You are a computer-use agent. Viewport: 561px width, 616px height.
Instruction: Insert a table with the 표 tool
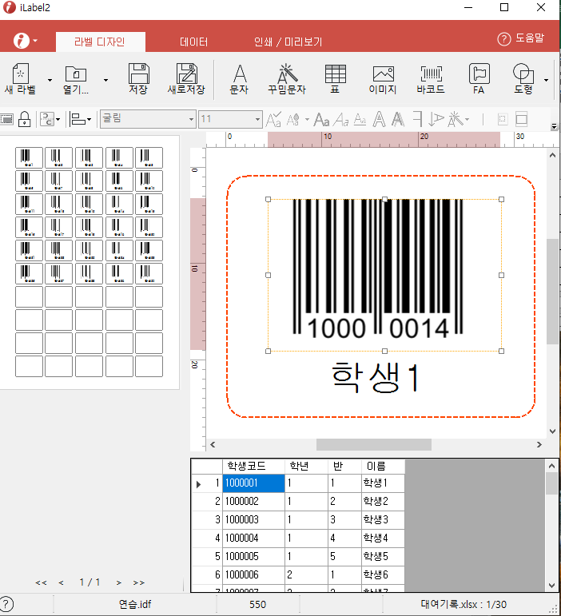pos(335,78)
